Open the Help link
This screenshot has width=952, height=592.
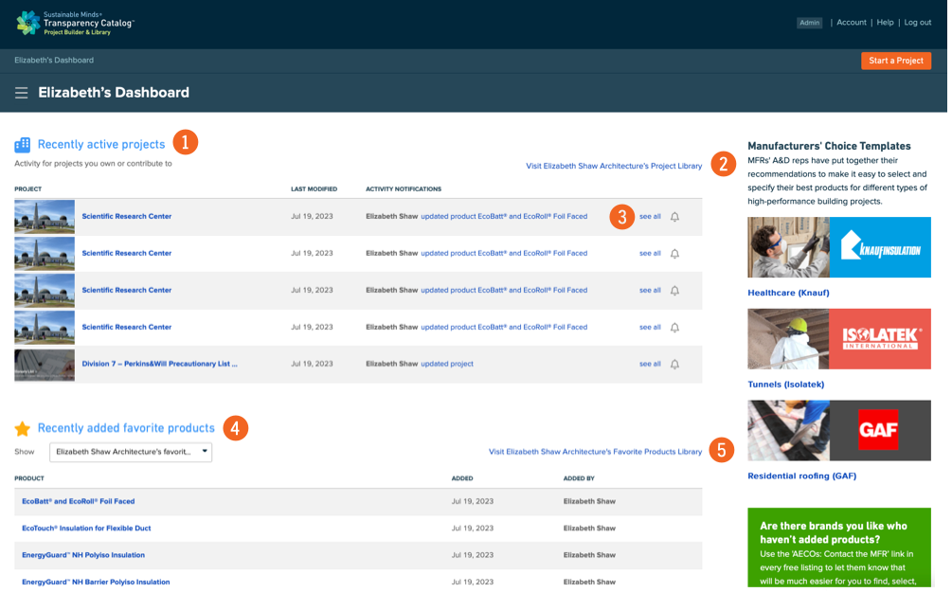point(885,23)
